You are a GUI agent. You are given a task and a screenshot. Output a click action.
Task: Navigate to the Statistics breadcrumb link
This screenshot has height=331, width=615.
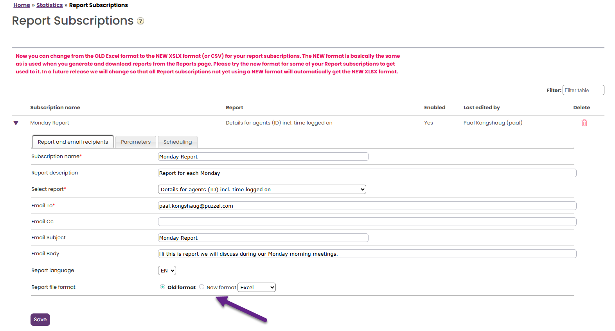pos(49,5)
